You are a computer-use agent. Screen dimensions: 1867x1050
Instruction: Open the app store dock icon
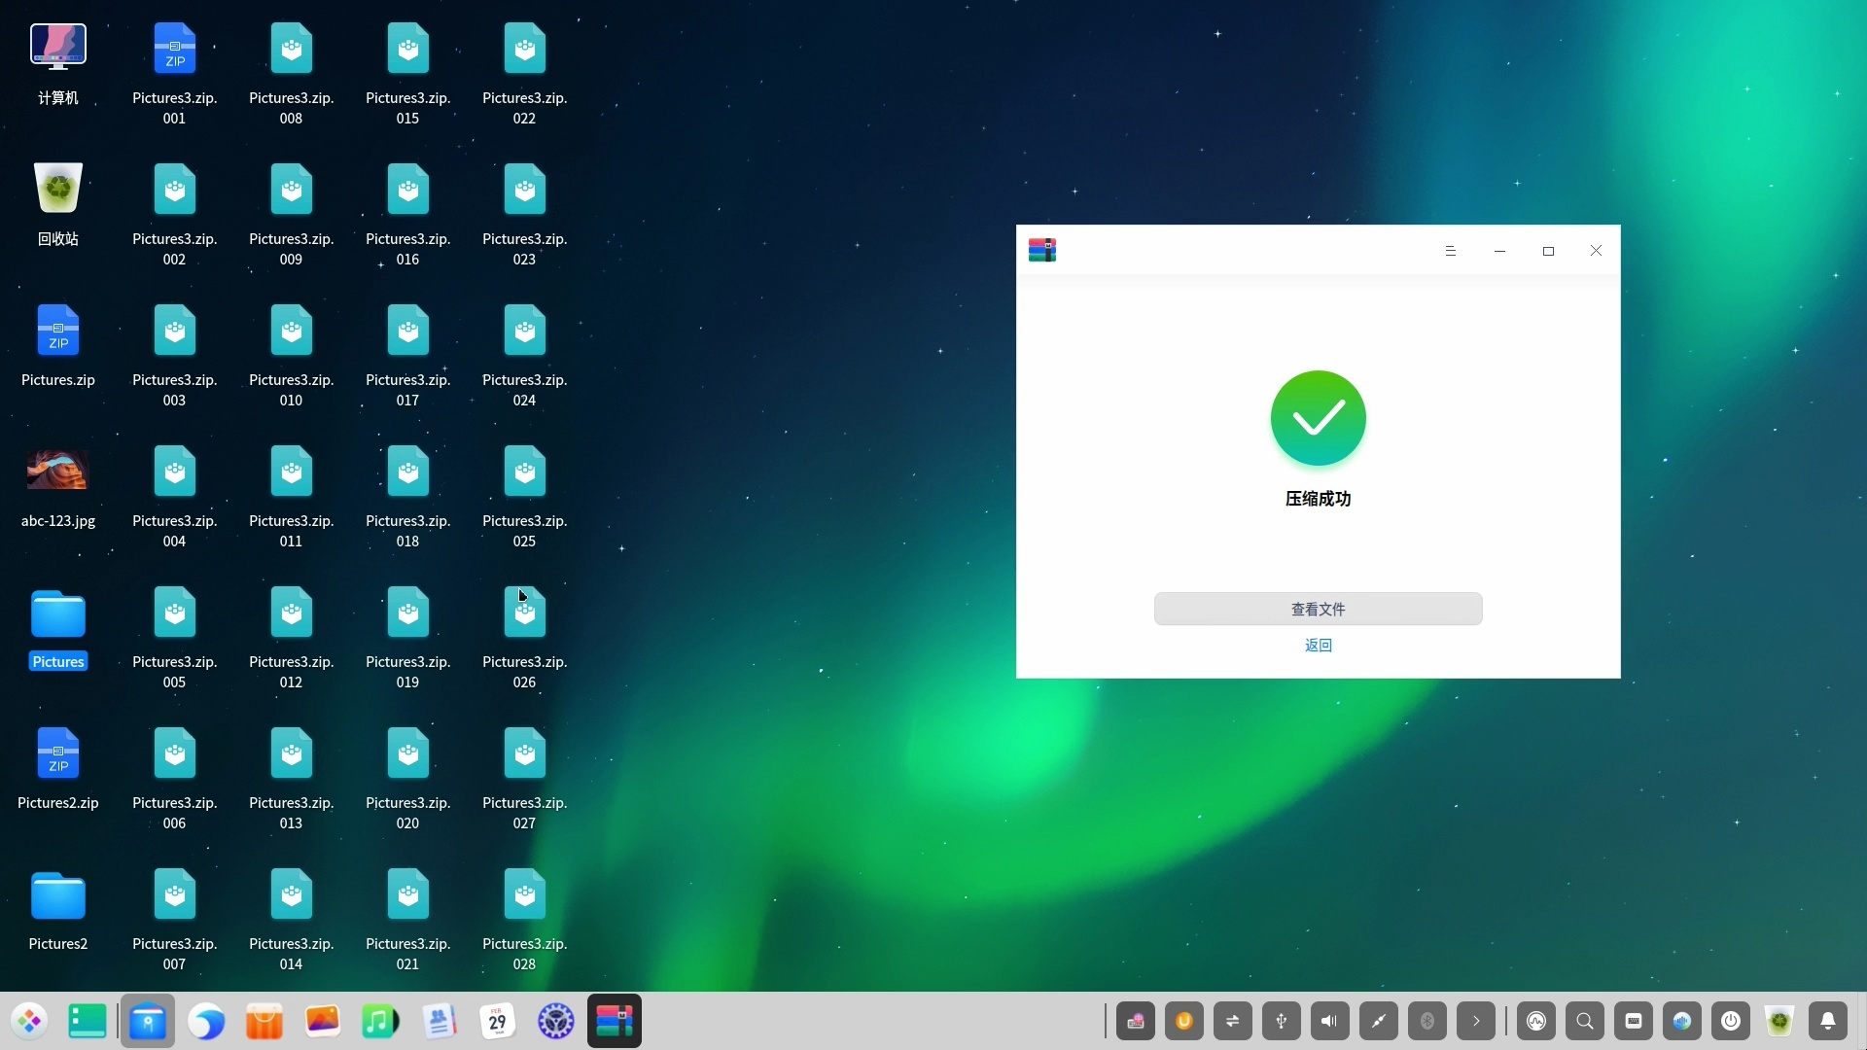[264, 1021]
